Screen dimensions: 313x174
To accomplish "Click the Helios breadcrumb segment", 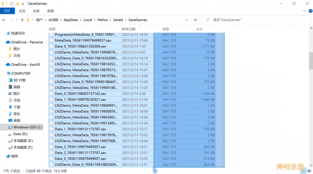I will pyautogui.click(x=102, y=20).
